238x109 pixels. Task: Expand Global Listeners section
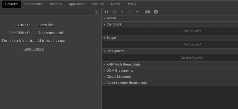[118, 77]
